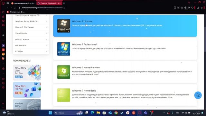Switch to the 'скачать виндовс 7' tab

23,3
